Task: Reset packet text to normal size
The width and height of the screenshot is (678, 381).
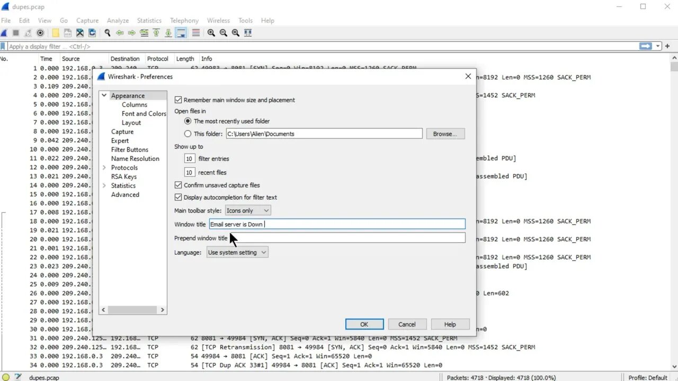Action: 236,33
